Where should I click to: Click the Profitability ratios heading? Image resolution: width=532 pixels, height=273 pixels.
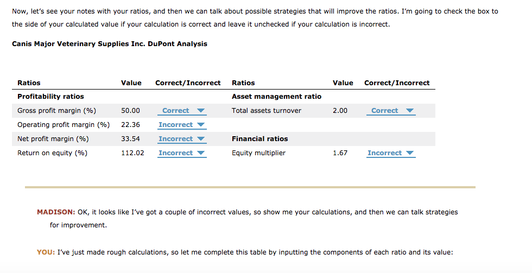tap(50, 96)
